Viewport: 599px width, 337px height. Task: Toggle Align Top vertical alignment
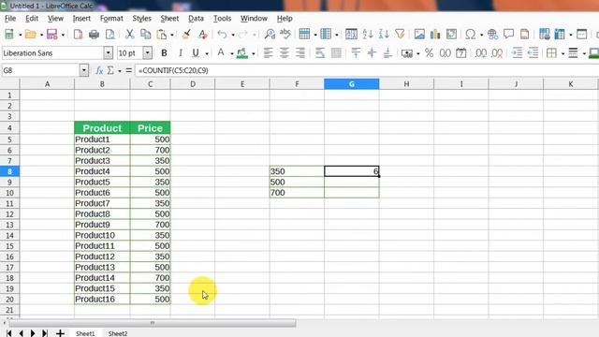point(356,53)
